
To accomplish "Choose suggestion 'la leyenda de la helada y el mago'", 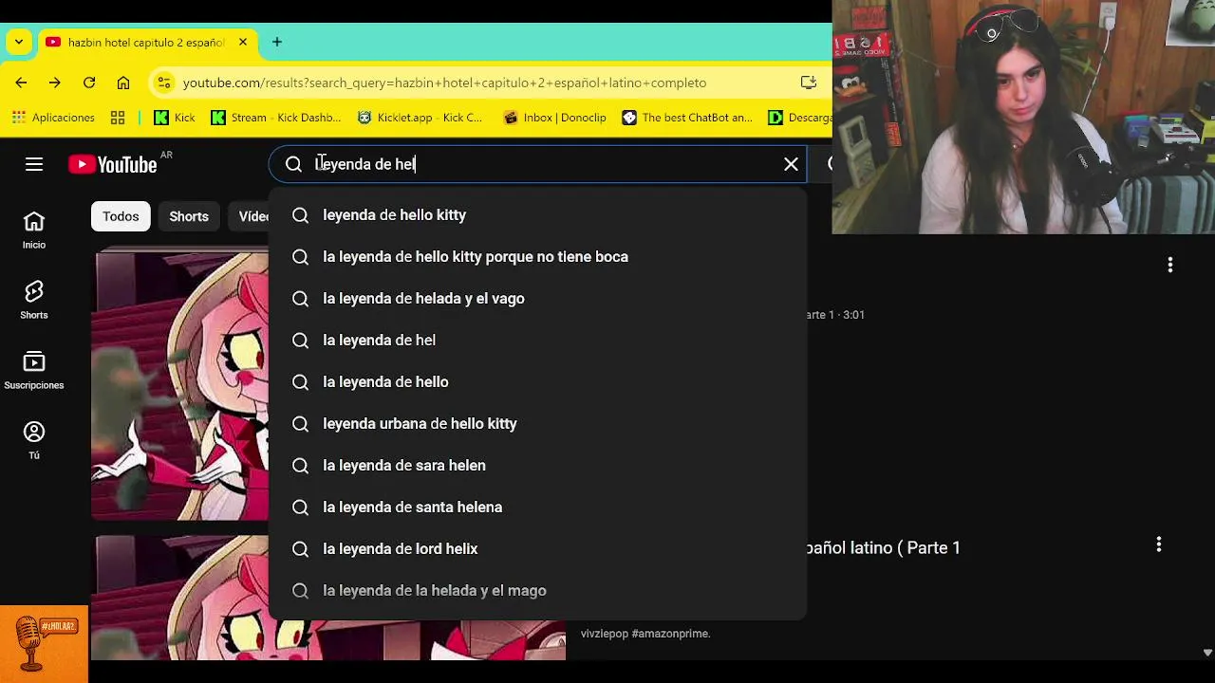I will (x=537, y=591).
